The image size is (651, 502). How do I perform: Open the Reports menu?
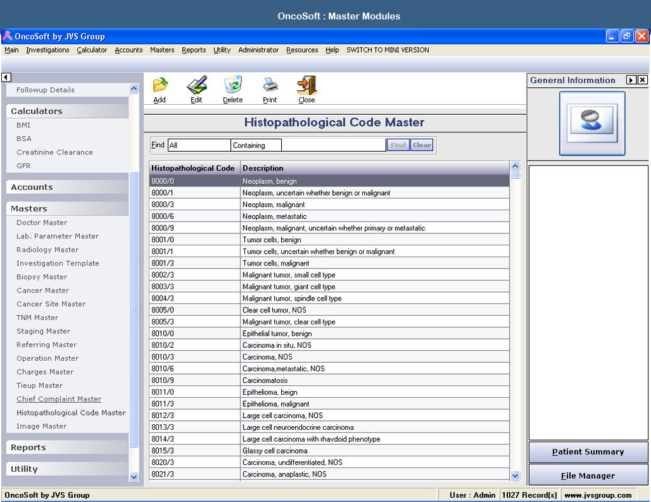(x=194, y=50)
